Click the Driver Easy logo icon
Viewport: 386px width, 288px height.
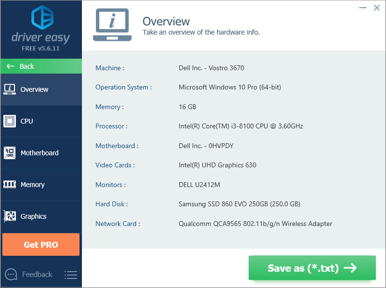(42, 17)
